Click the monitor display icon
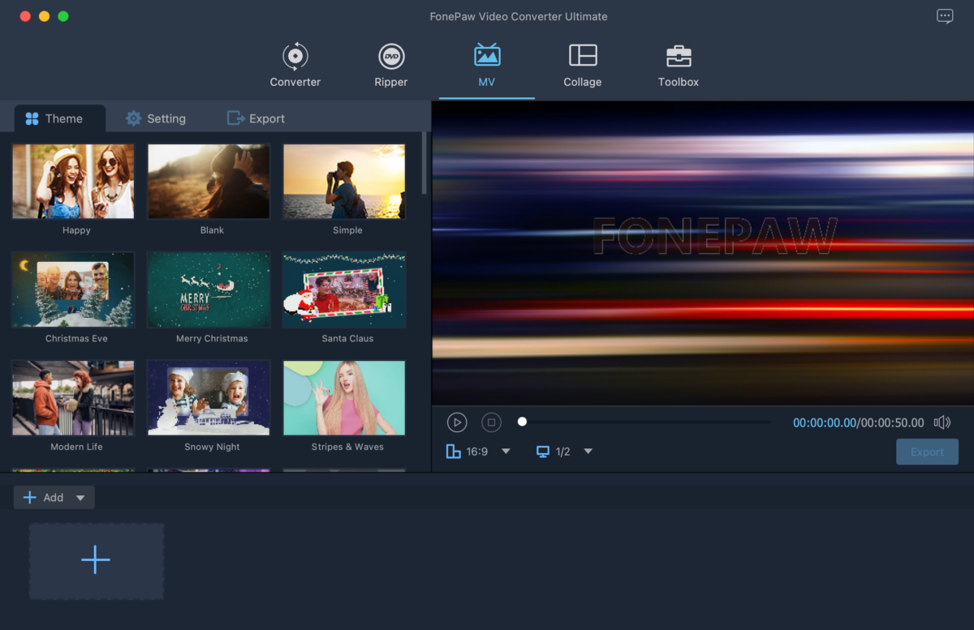This screenshot has width=974, height=630. (x=543, y=452)
